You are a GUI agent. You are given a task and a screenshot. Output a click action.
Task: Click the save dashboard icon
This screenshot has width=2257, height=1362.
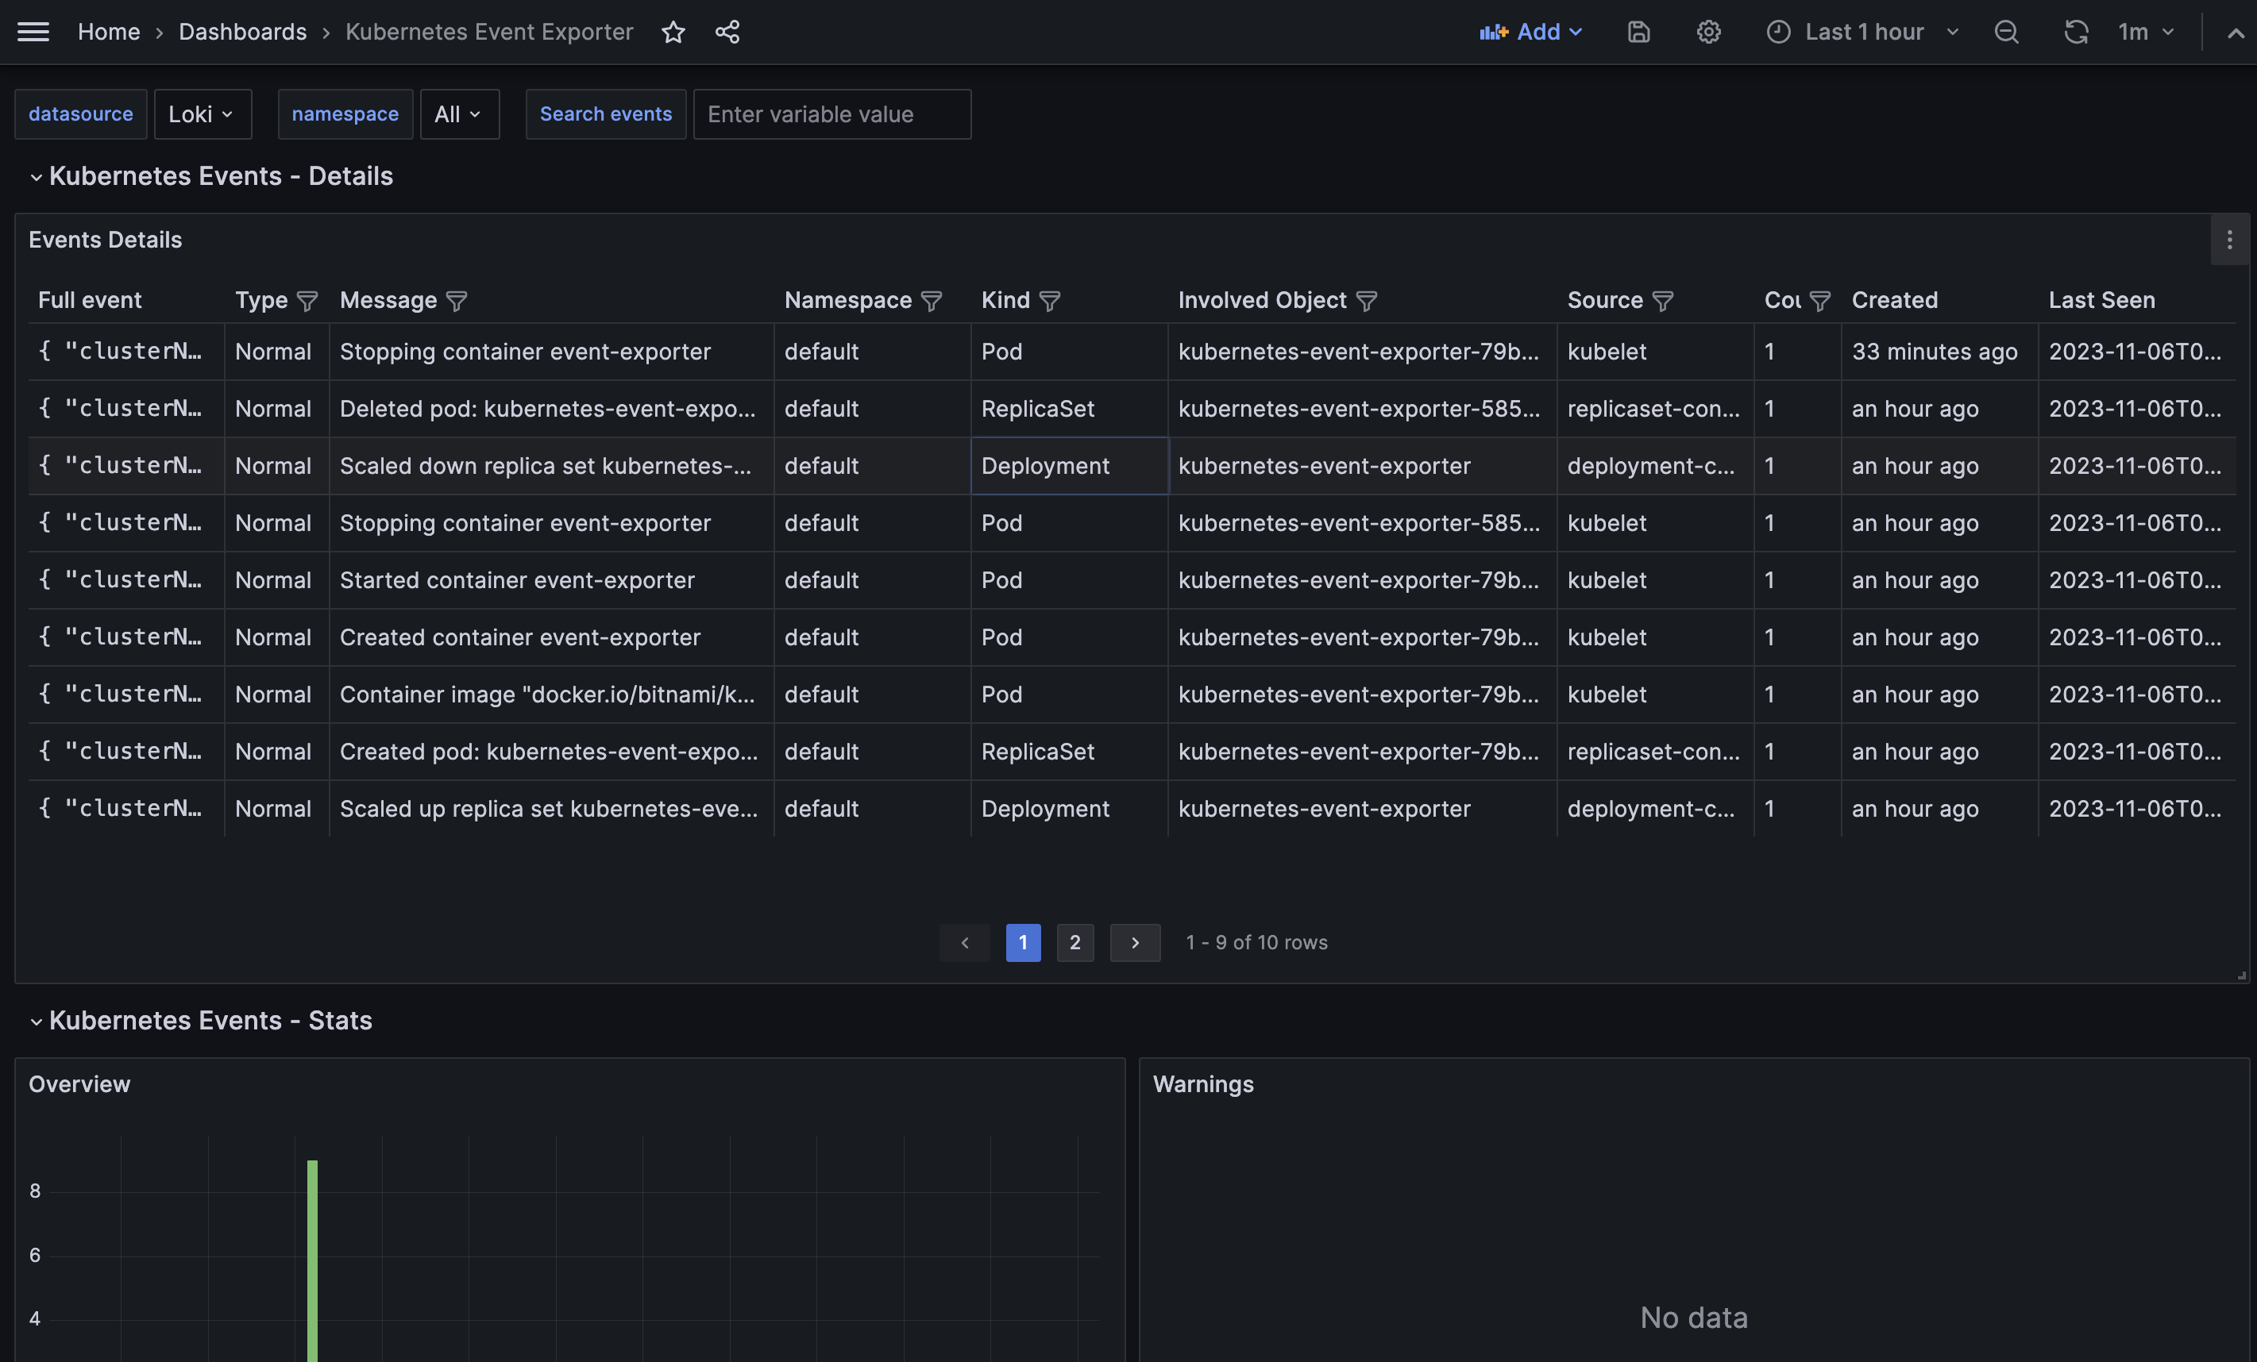coord(1636,33)
